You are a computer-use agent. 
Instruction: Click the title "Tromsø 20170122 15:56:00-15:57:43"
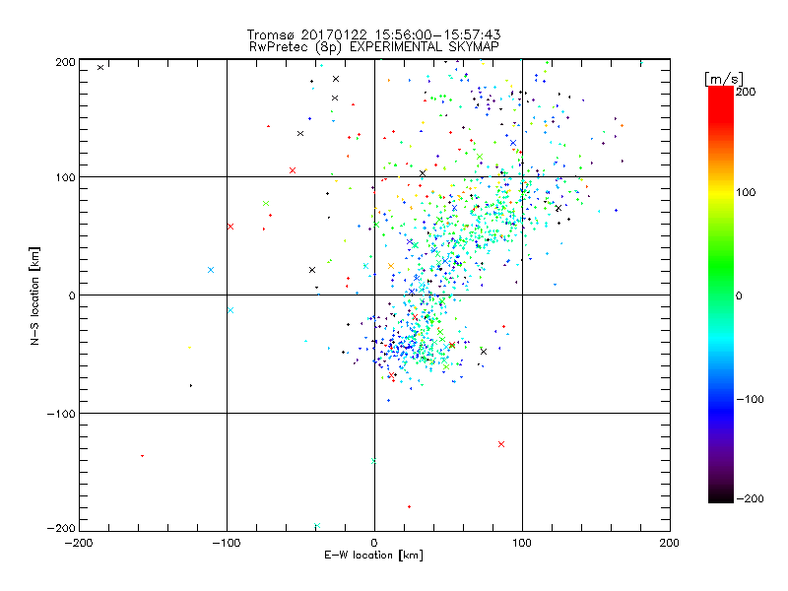[x=373, y=34]
